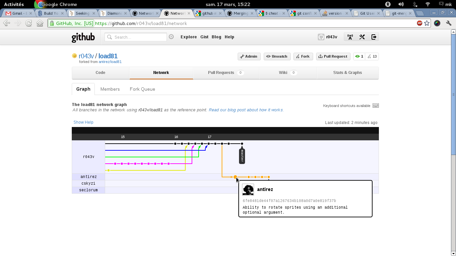The height and width of the screenshot is (256, 456).
Task: Click the log out icon
Action: point(374,37)
